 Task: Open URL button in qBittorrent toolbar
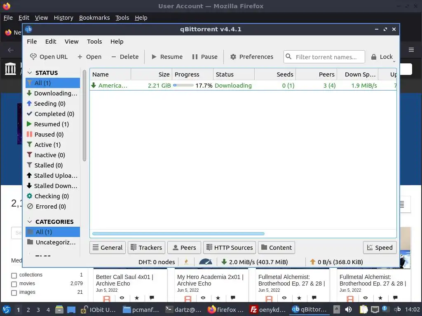pos(49,57)
